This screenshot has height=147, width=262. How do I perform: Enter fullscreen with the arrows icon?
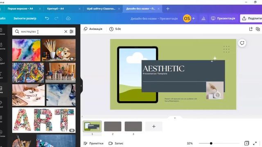[255, 143]
